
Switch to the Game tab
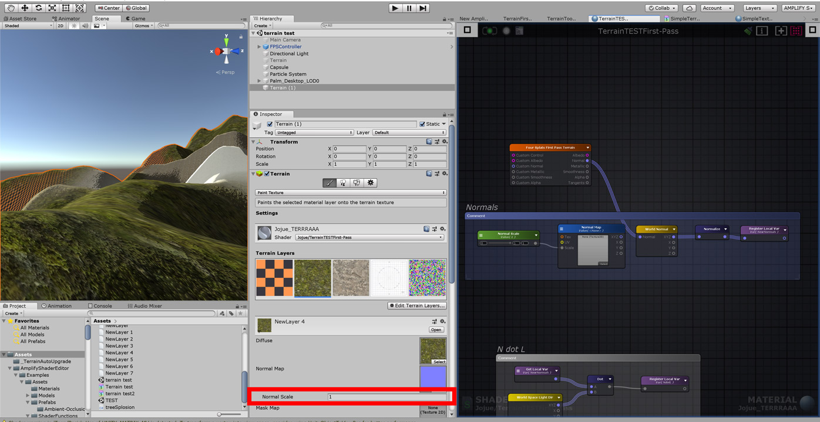tap(135, 19)
